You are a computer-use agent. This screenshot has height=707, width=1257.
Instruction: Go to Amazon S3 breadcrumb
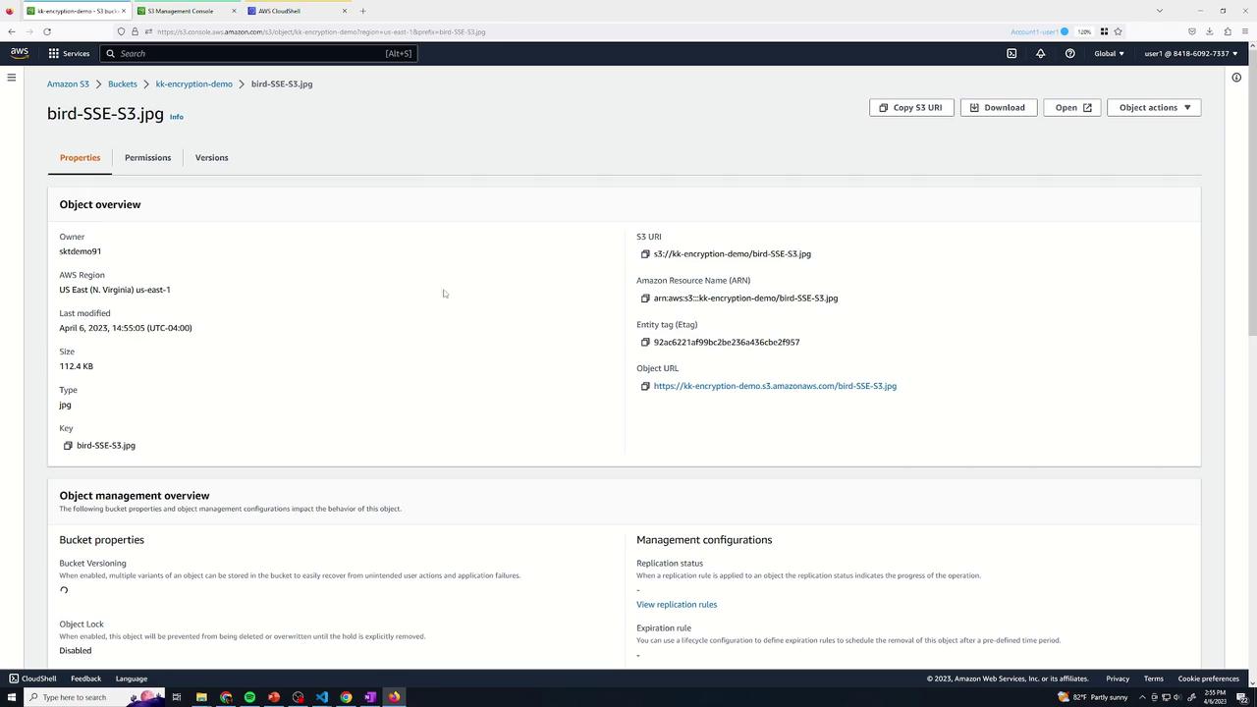pos(68,84)
